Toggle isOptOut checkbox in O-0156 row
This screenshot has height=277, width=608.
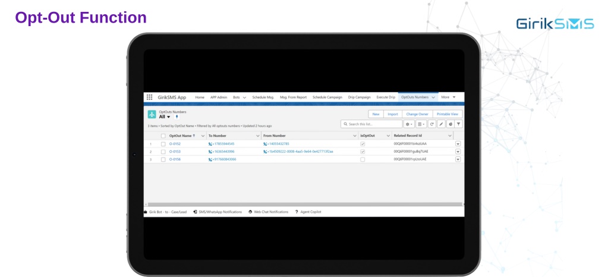363,159
